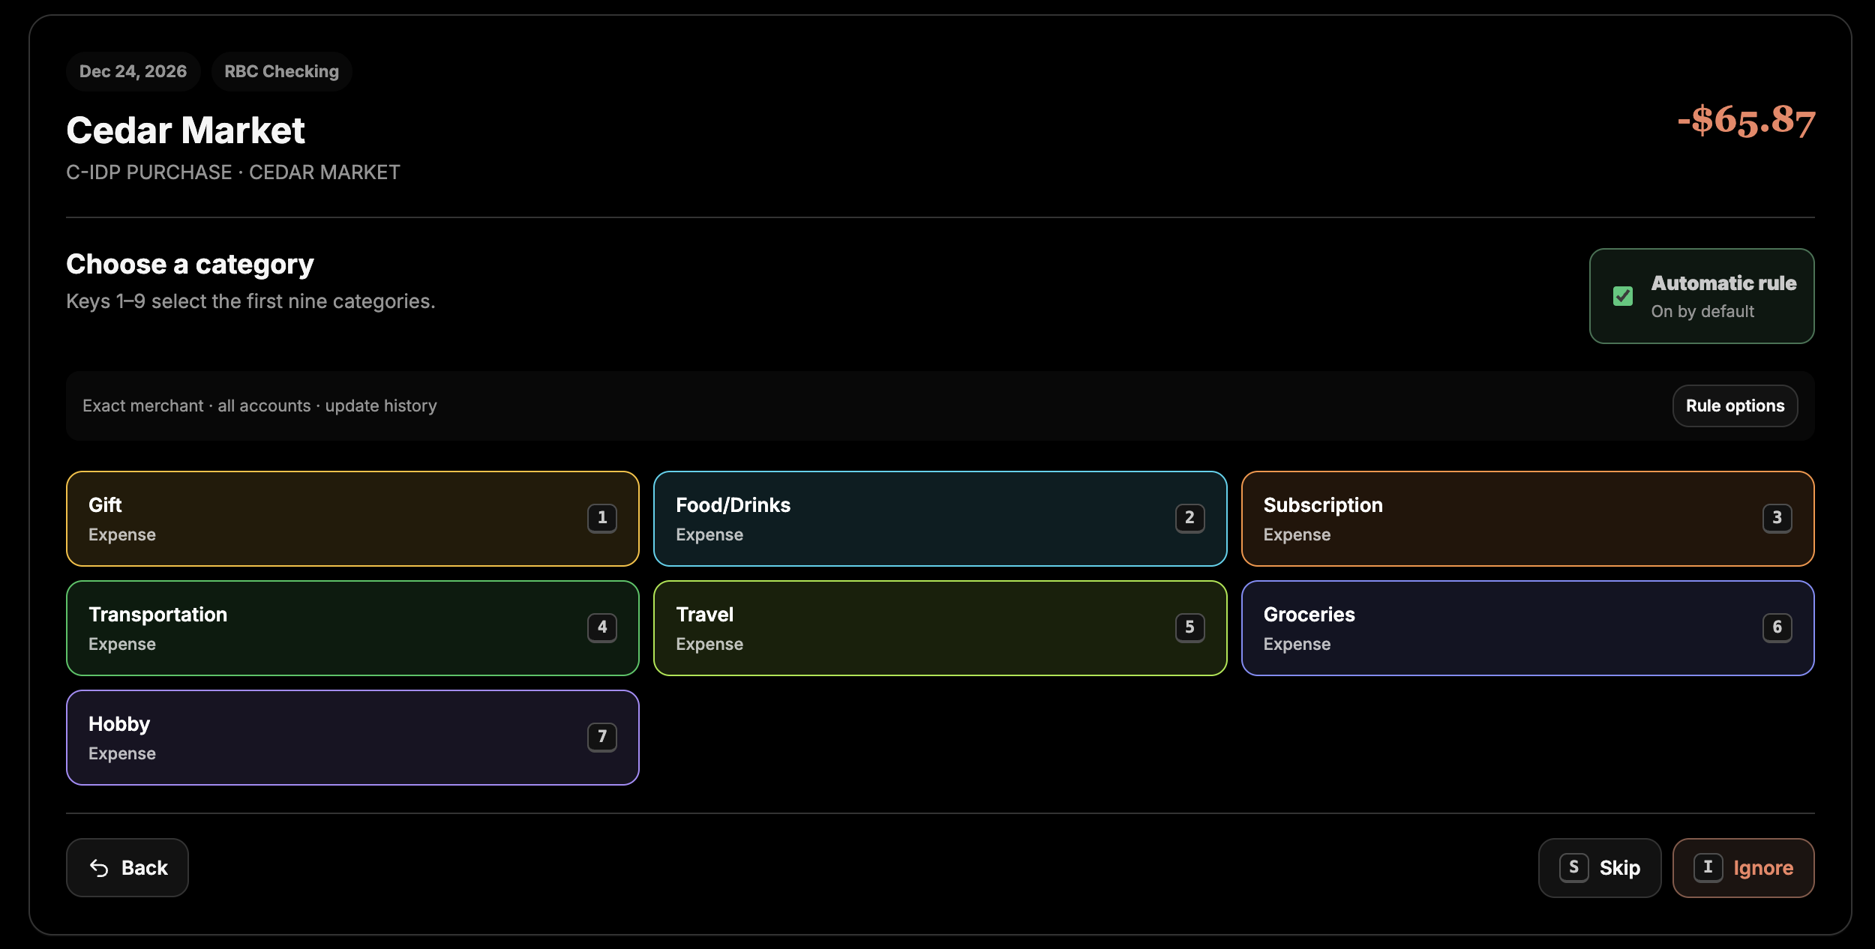1875x949 pixels.
Task: Click key badge 5 on Travel
Action: click(x=1189, y=627)
